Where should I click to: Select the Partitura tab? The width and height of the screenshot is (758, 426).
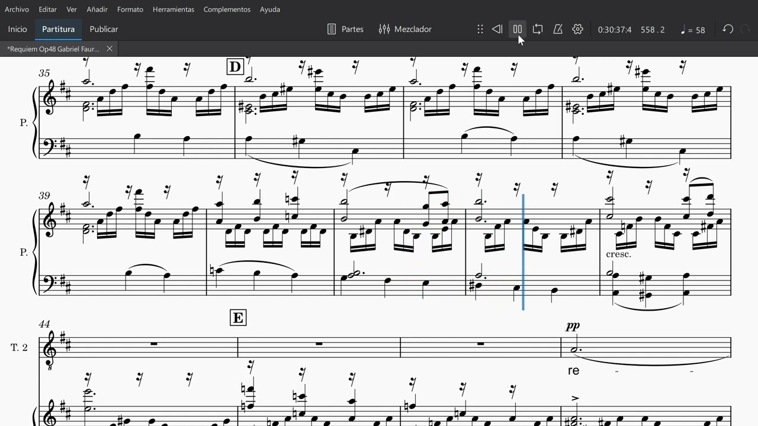[x=58, y=29]
